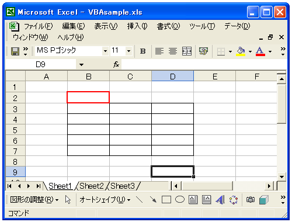This screenshot has width=292, height=222.
Task: Open the 書式 menu
Action: click(x=168, y=26)
